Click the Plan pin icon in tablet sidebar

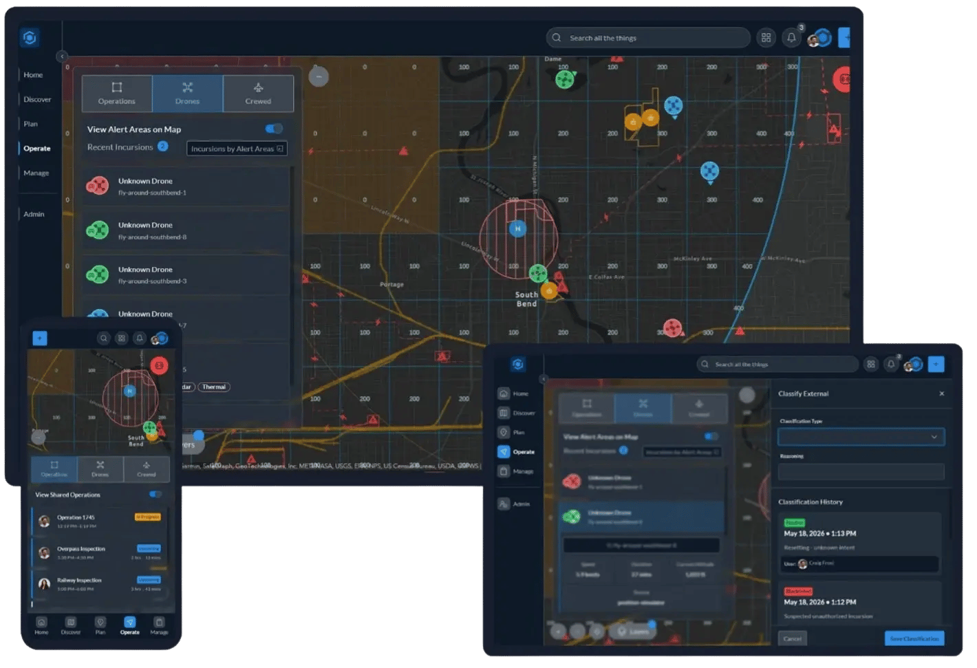pyautogui.click(x=504, y=432)
